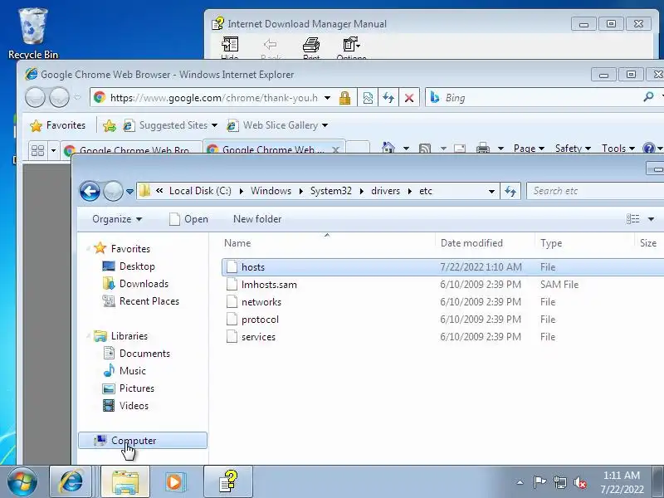Screen dimensions: 664x498
Task: Open Organize menu in Explorer
Action: pyautogui.click(x=117, y=219)
